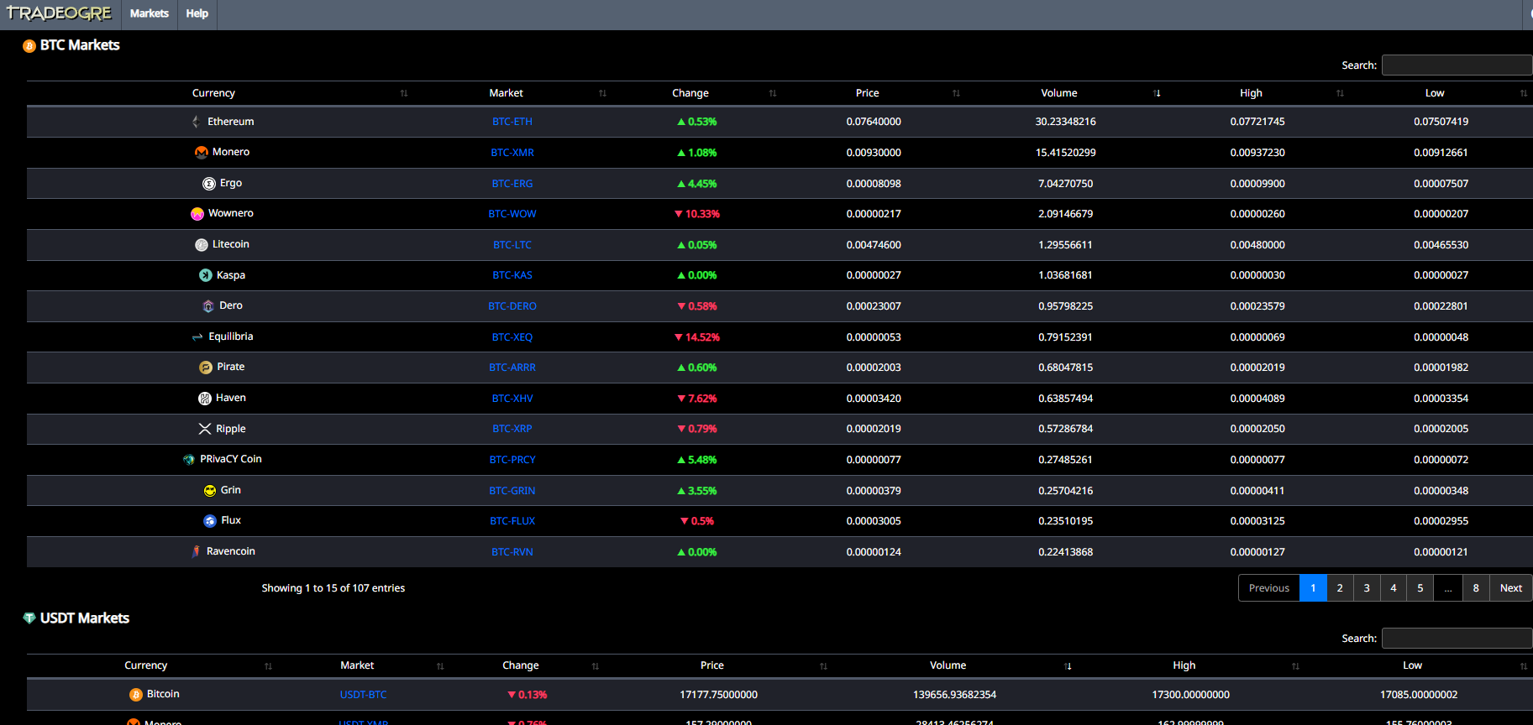Open the BTC-XMR market link

[512, 153]
